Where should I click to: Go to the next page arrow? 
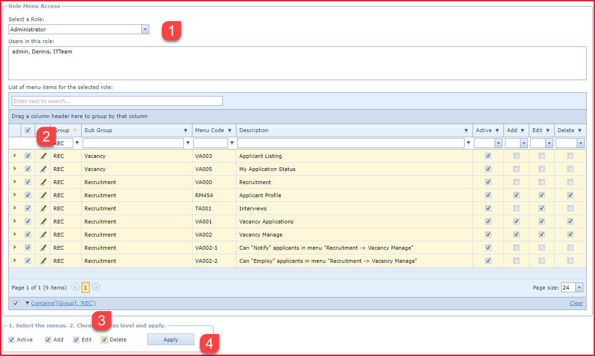coord(96,287)
